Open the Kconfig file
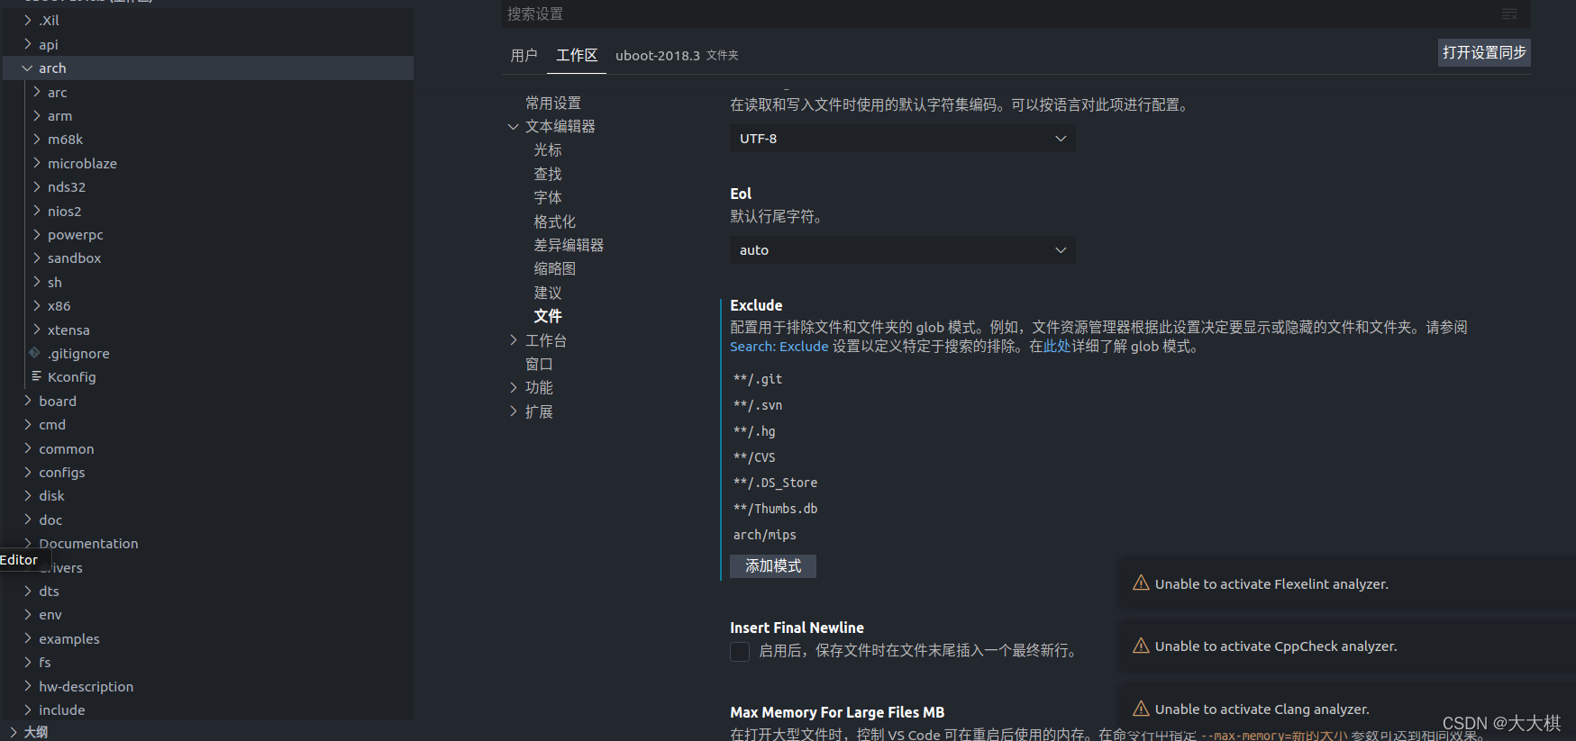Image resolution: width=1576 pixels, height=741 pixels. point(72,376)
